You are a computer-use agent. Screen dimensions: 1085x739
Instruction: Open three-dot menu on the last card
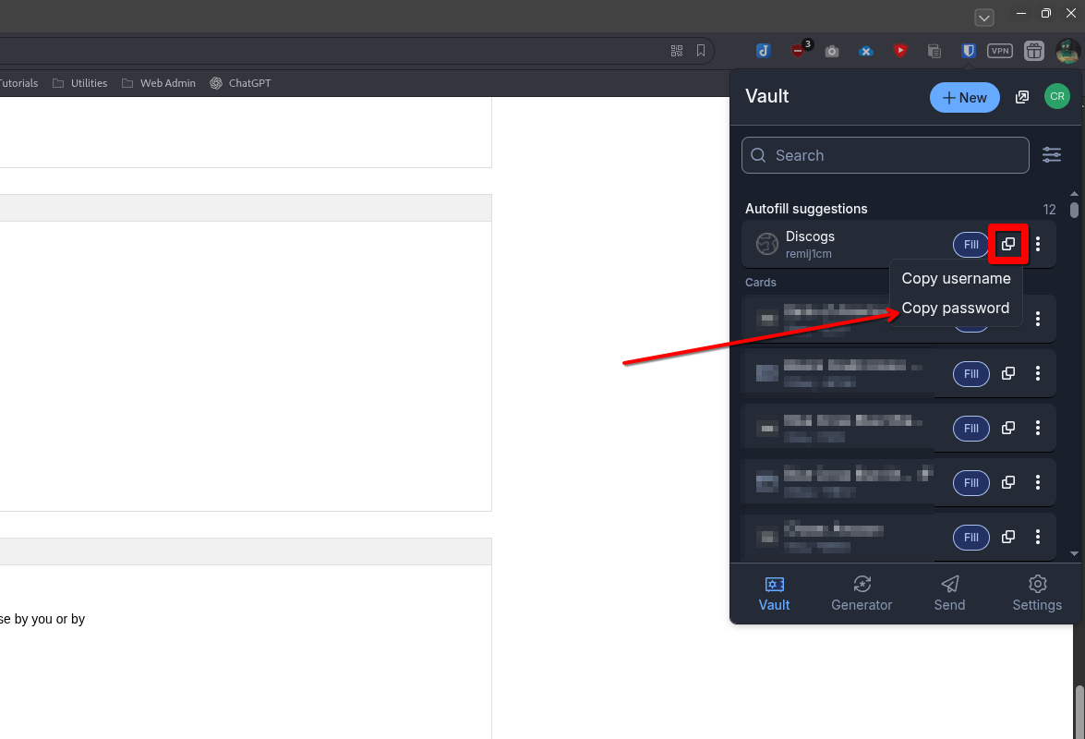(x=1038, y=537)
